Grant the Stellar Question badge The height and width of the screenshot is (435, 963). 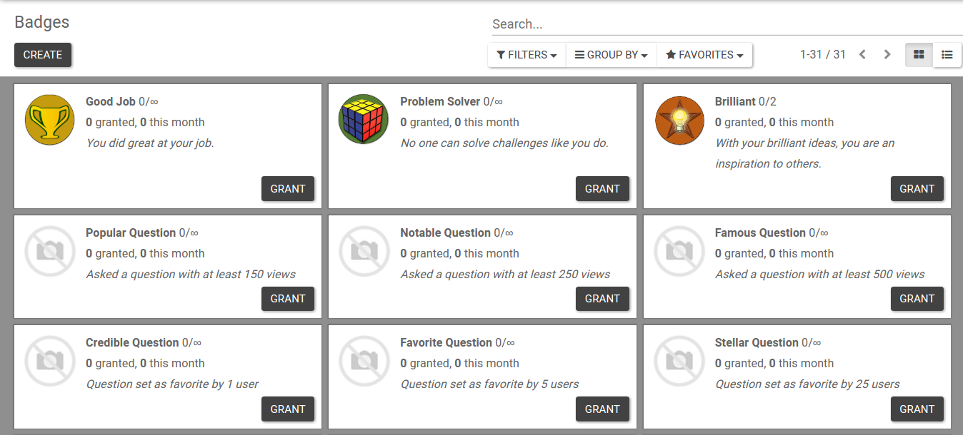tap(917, 409)
